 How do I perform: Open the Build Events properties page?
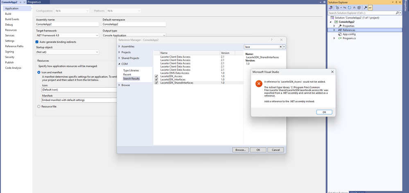(12, 19)
